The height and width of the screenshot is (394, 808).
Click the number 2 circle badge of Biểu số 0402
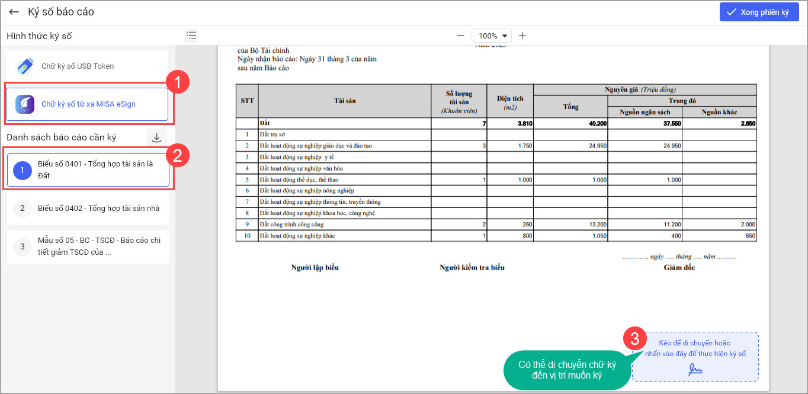click(x=22, y=209)
